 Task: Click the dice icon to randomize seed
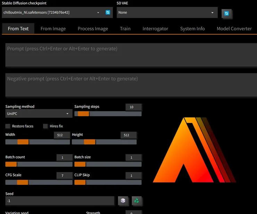(123, 200)
